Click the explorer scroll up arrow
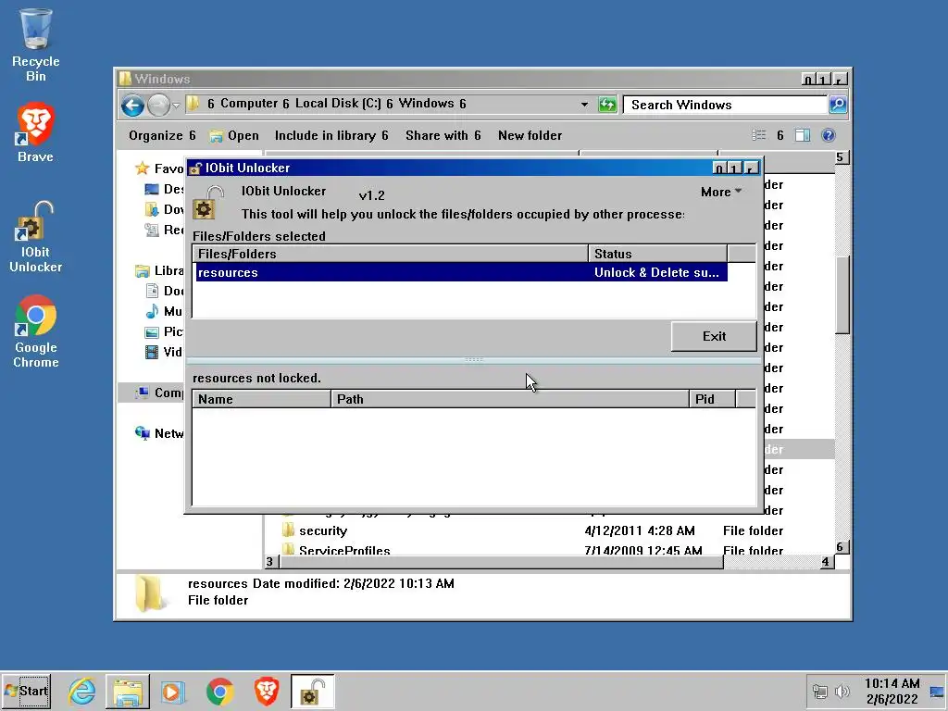 click(x=842, y=157)
